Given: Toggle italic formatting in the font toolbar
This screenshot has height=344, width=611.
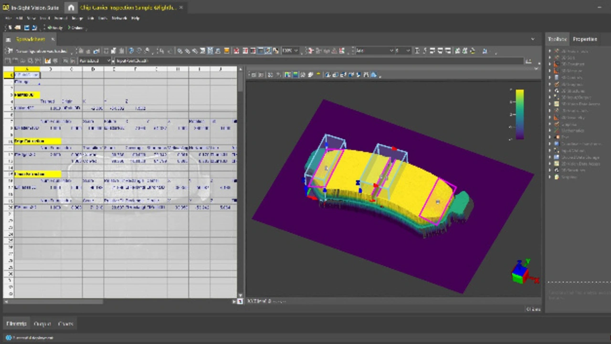Looking at the screenshot, I should (x=424, y=51).
